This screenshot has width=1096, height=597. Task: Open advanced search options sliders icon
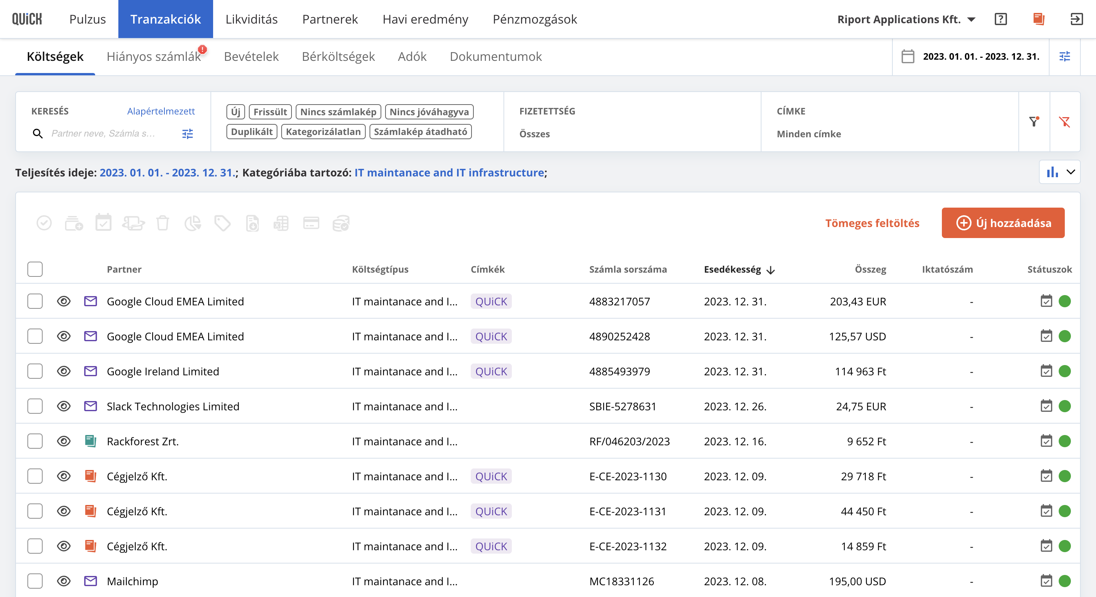(x=187, y=133)
